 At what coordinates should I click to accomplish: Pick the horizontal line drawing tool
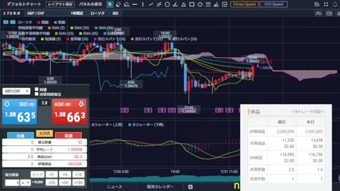pos(135,4)
